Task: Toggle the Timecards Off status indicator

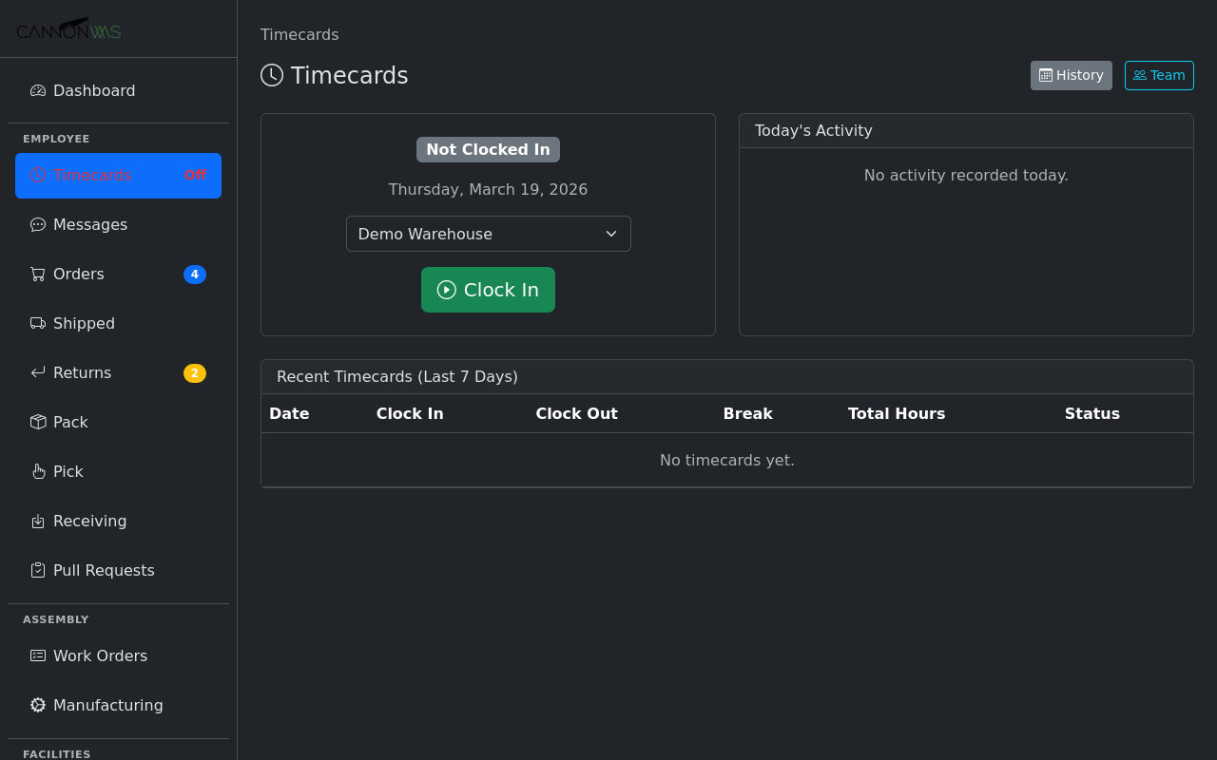Action: click(196, 175)
